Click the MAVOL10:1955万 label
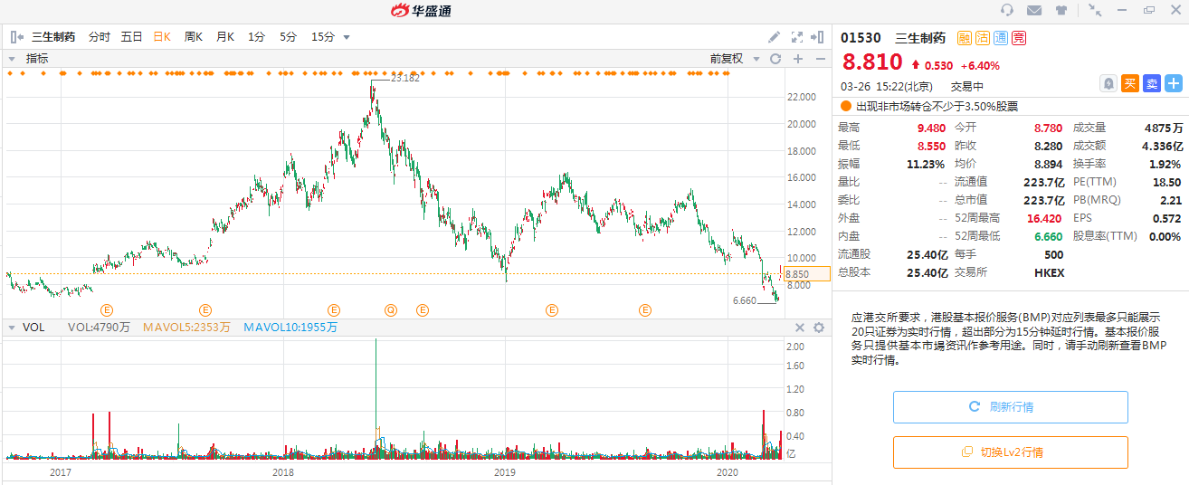The width and height of the screenshot is (1189, 485). coord(290,328)
